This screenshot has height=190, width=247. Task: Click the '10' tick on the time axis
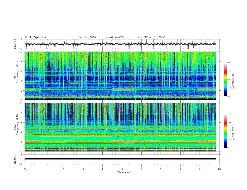pyautogui.click(x=219, y=169)
